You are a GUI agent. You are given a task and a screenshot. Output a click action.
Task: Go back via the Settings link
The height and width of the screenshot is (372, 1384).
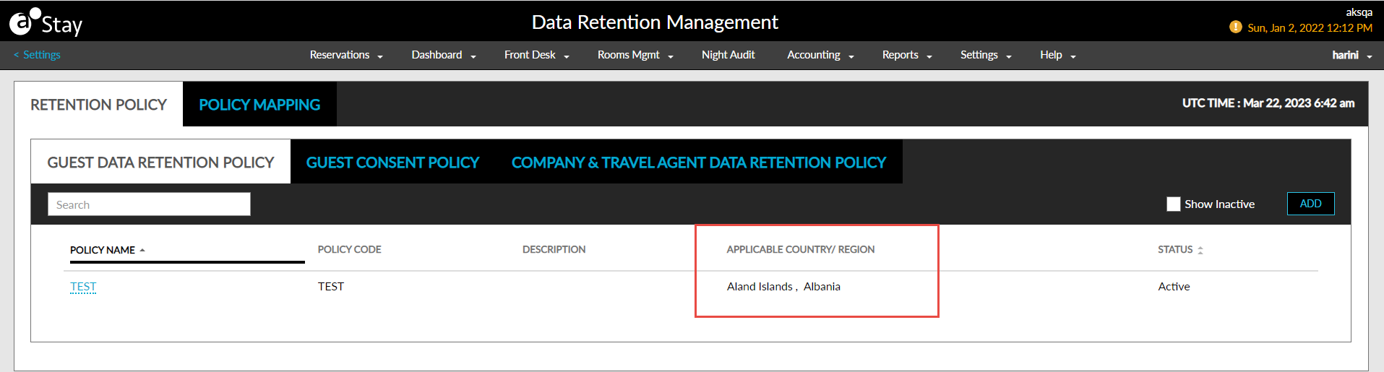pos(38,55)
